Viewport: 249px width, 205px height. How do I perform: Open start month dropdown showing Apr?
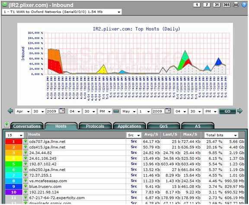(x=23, y=112)
